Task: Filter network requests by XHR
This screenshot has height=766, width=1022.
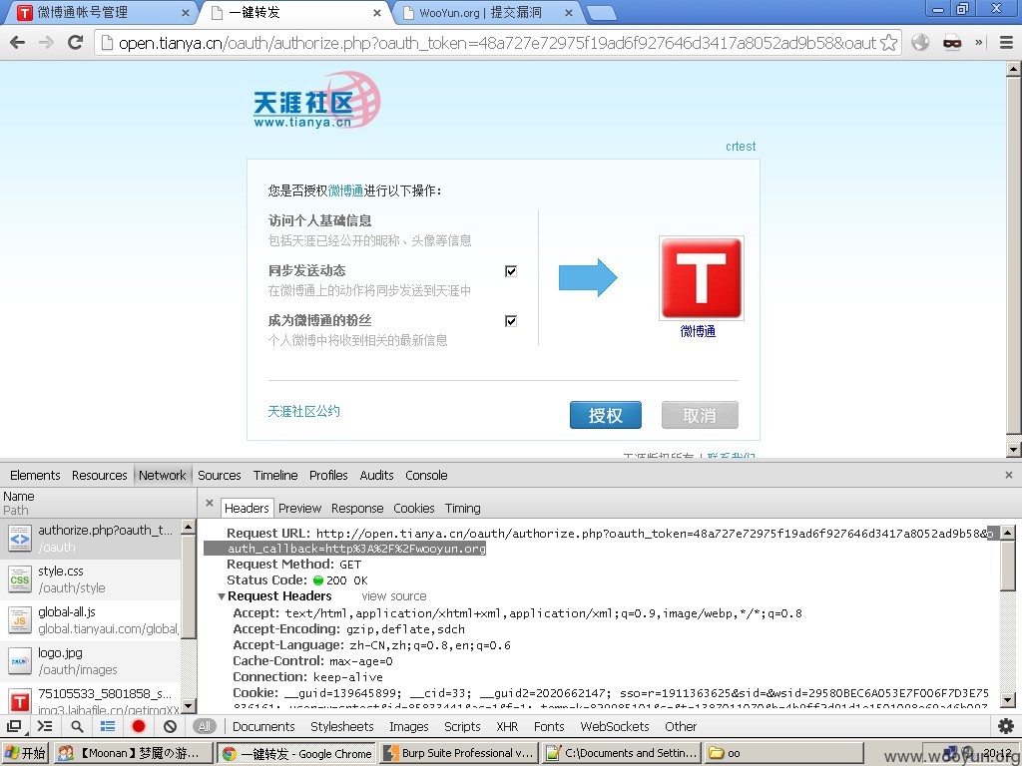Action: 507,726
